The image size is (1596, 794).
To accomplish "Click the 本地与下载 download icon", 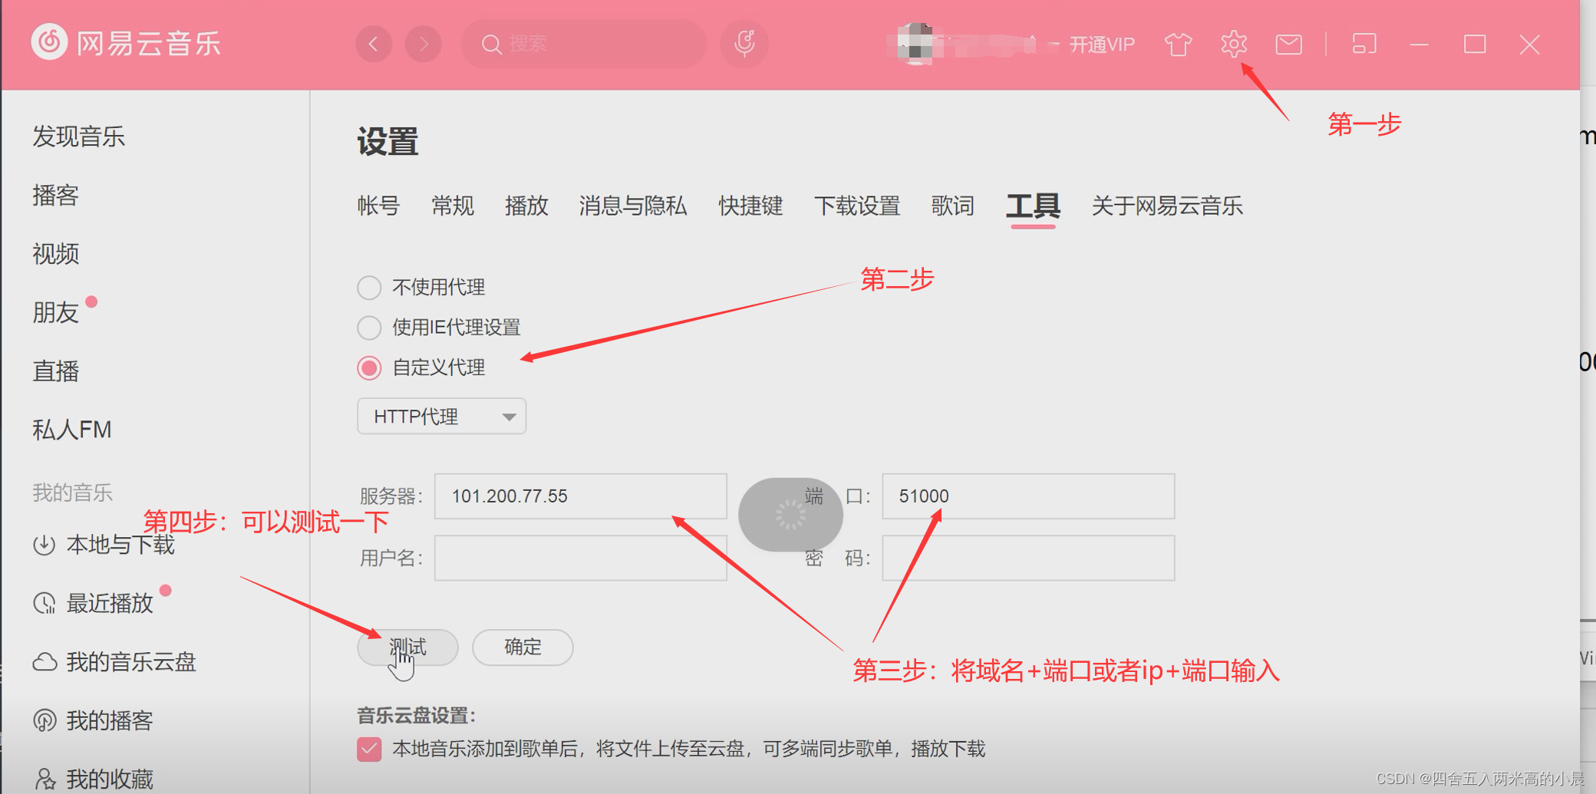I will pos(44,545).
